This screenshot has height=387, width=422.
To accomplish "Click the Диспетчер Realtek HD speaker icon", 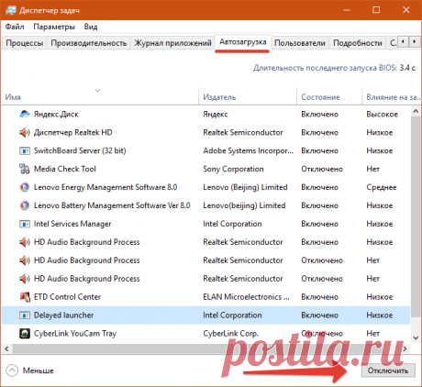I will (x=25, y=133).
